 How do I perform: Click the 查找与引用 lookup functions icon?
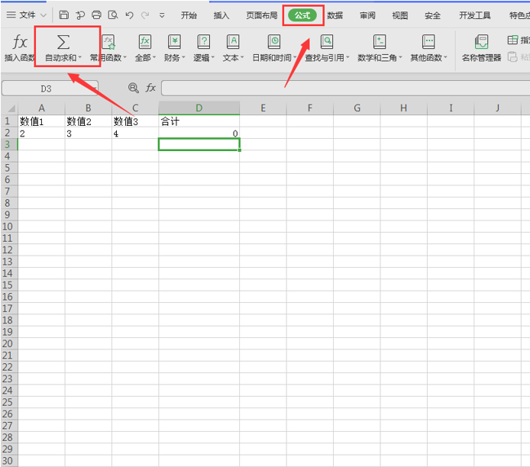[327, 42]
